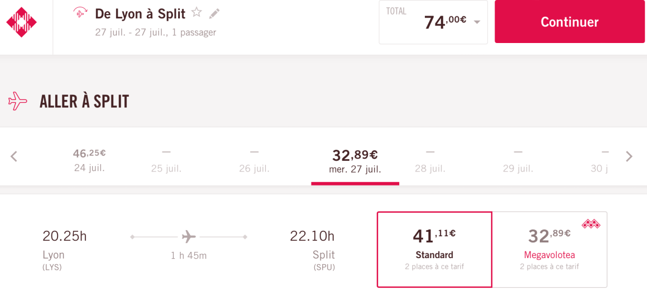Click the pencil edit trip icon
Screen dimensions: 647x295
214,13
